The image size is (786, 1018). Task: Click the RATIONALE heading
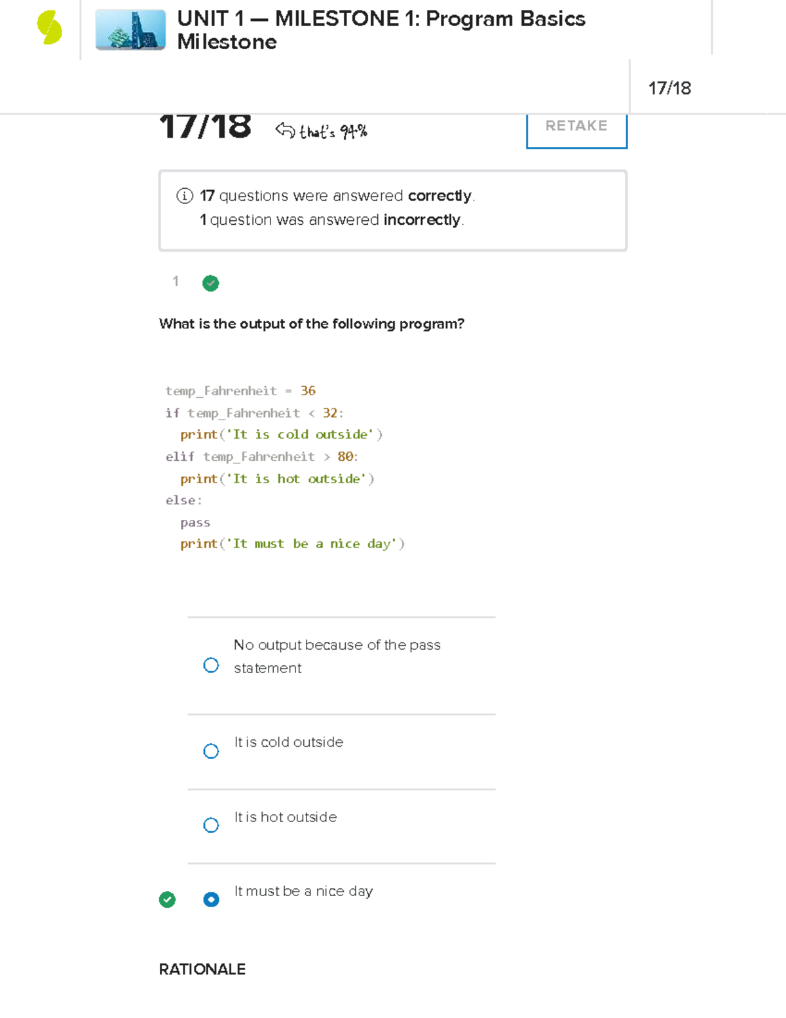(x=202, y=969)
